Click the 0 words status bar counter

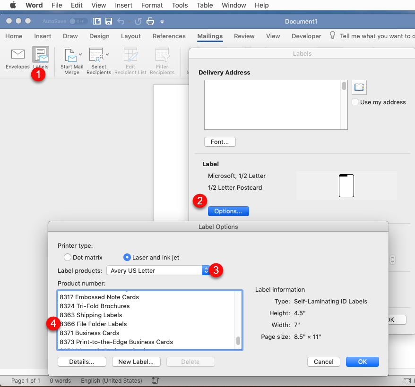click(x=61, y=381)
